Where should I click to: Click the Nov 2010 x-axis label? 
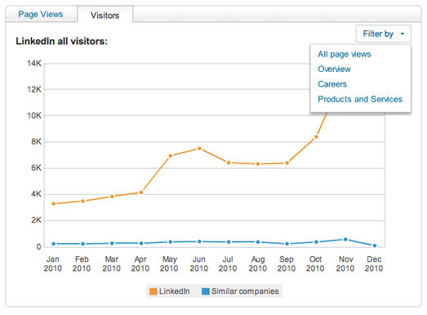click(x=345, y=263)
